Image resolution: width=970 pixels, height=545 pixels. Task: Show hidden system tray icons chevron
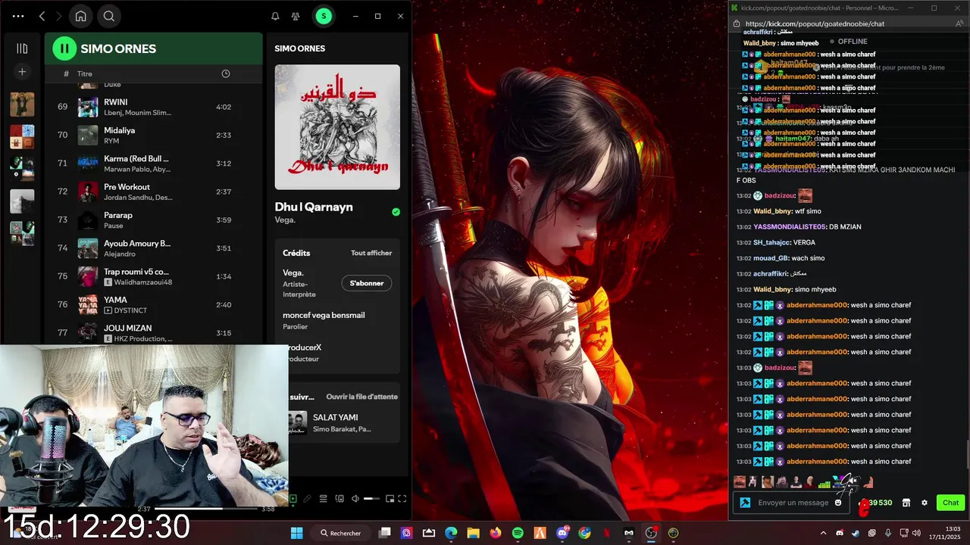[824, 533]
